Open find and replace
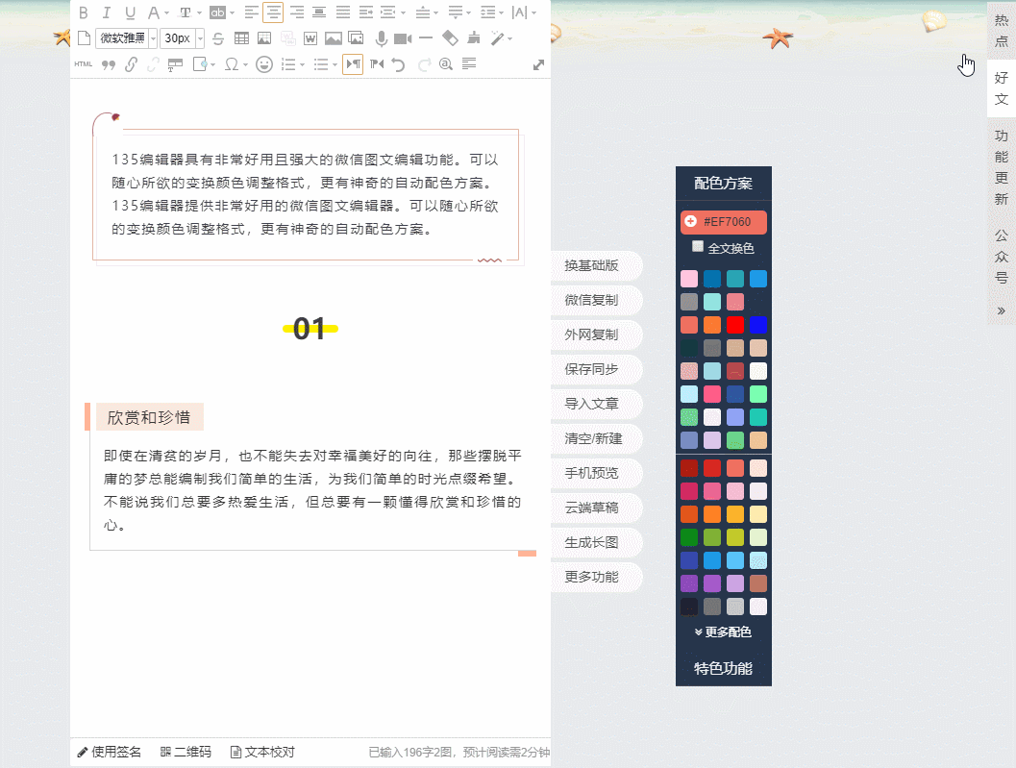 pyautogui.click(x=446, y=64)
